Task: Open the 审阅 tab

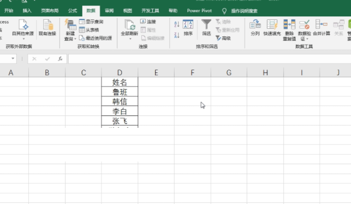Action: (x=109, y=11)
